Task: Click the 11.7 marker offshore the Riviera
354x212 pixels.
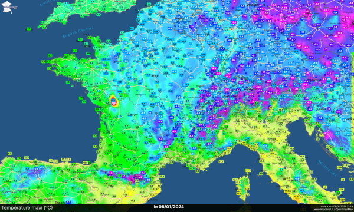Action: [x=221, y=161]
